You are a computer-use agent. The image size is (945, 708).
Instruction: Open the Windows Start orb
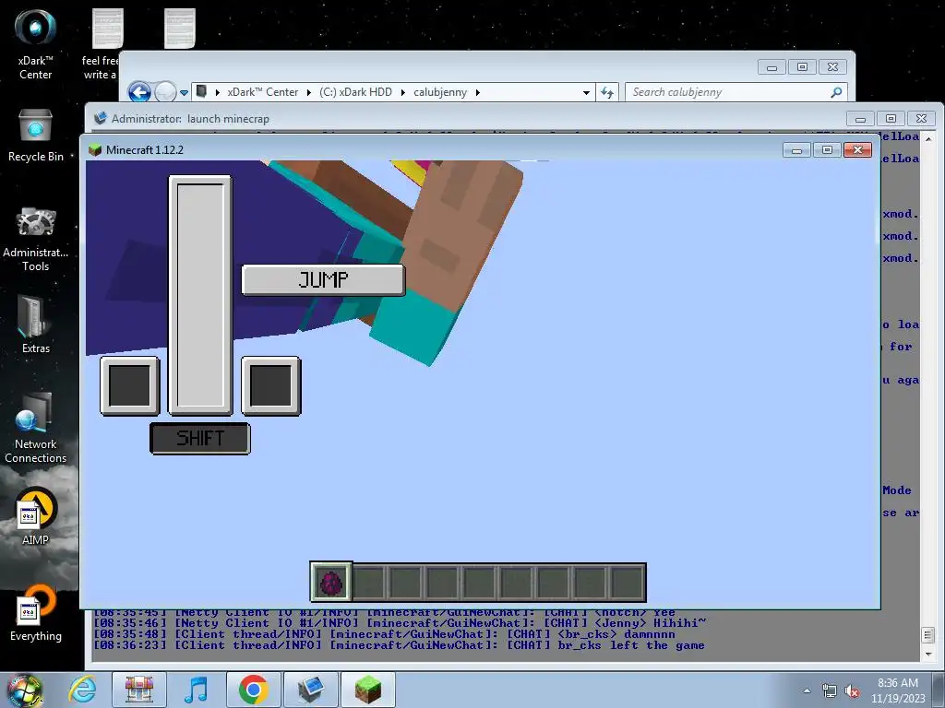pos(24,690)
